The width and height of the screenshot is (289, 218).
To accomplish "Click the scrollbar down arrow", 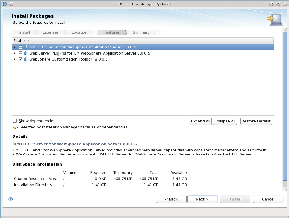I will click(x=285, y=189).
